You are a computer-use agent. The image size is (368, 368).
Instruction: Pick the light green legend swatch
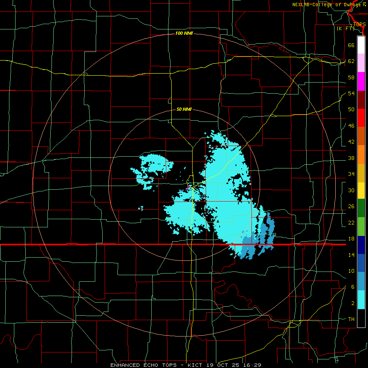(x=361, y=227)
